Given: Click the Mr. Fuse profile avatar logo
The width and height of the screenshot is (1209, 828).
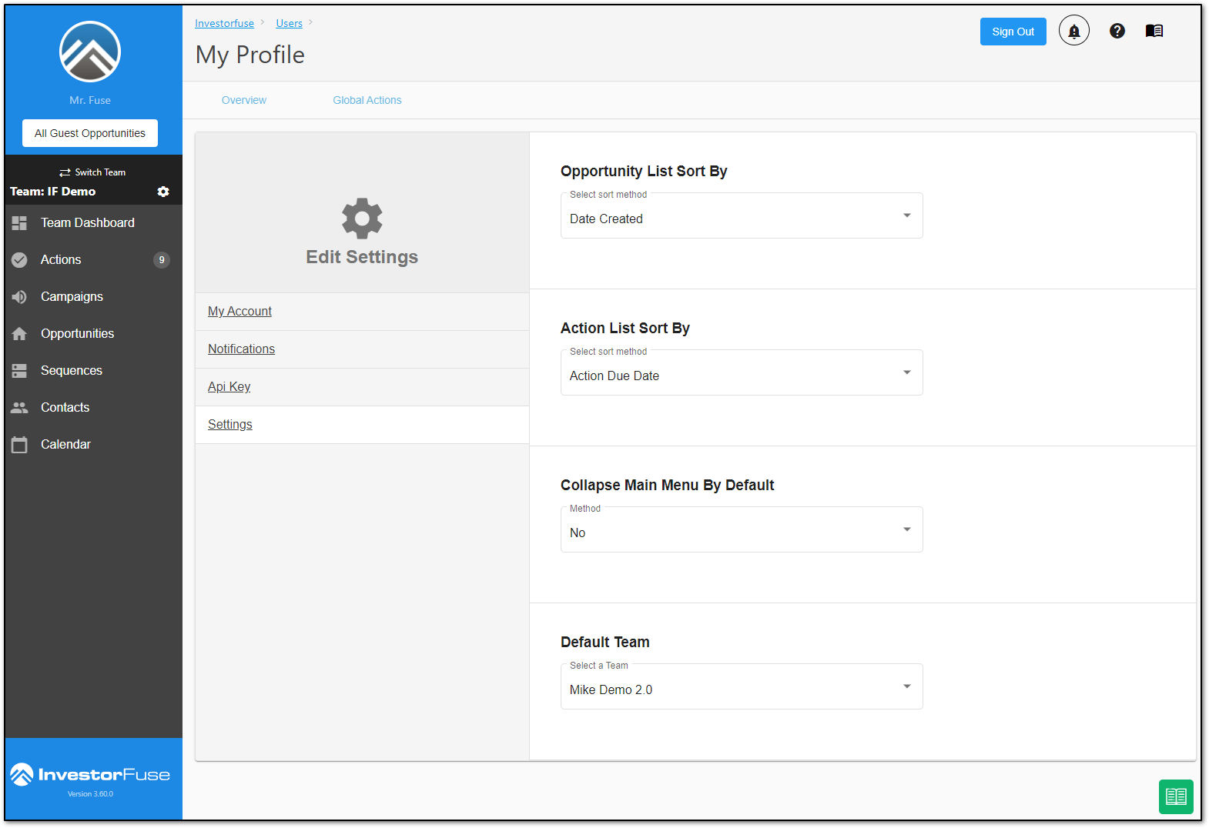Looking at the screenshot, I should pyautogui.click(x=90, y=52).
